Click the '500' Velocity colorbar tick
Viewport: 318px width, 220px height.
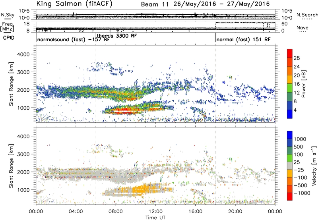point(299,147)
